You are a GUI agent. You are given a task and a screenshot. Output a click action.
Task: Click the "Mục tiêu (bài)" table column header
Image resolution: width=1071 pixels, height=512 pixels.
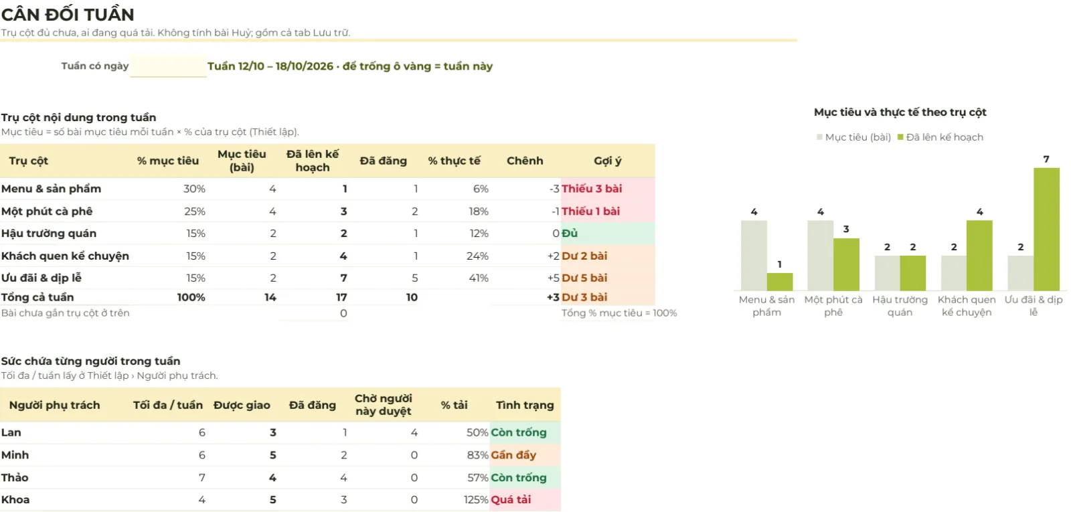tap(242, 161)
